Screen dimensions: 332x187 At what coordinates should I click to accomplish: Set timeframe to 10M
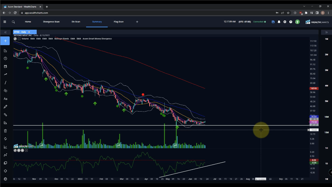click(327, 117)
